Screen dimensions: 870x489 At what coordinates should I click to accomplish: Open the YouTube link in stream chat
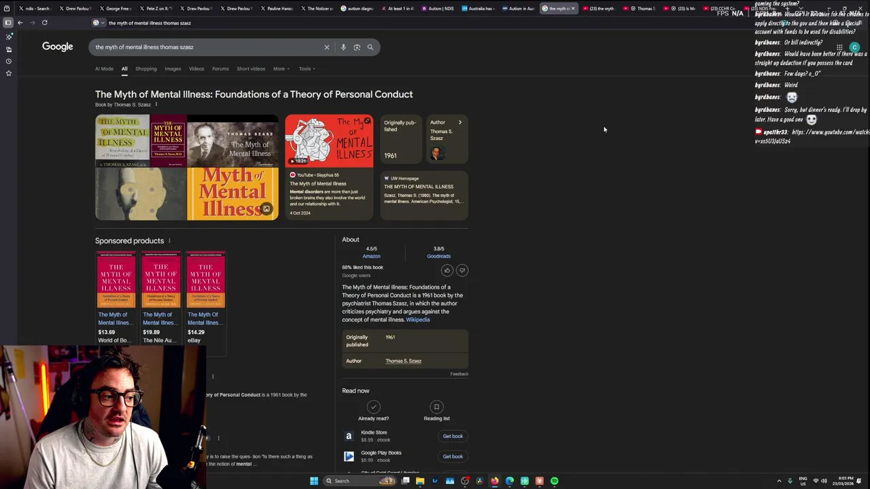pos(812,137)
